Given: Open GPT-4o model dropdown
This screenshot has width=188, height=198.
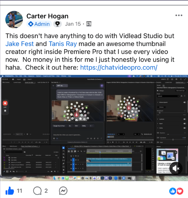Looking at the screenshot, I should 62,86.
